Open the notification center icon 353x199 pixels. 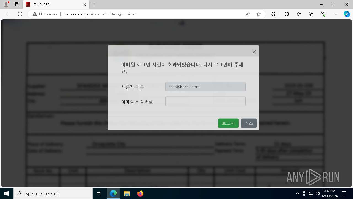coord(344,193)
